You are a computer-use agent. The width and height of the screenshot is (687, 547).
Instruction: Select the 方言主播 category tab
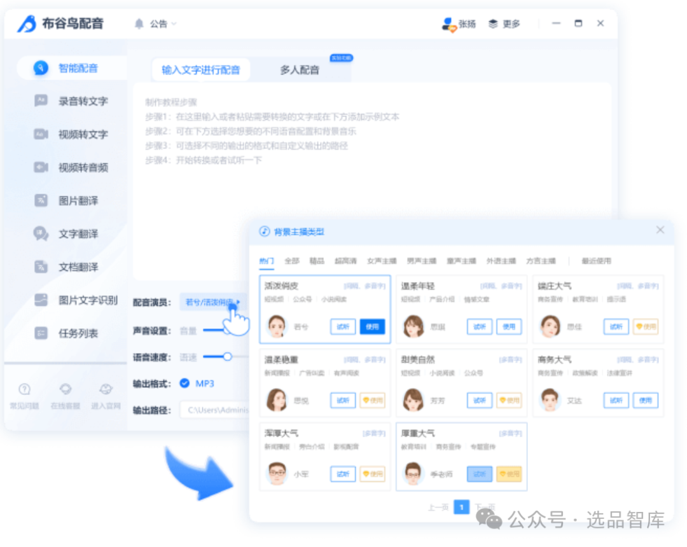pos(541,261)
